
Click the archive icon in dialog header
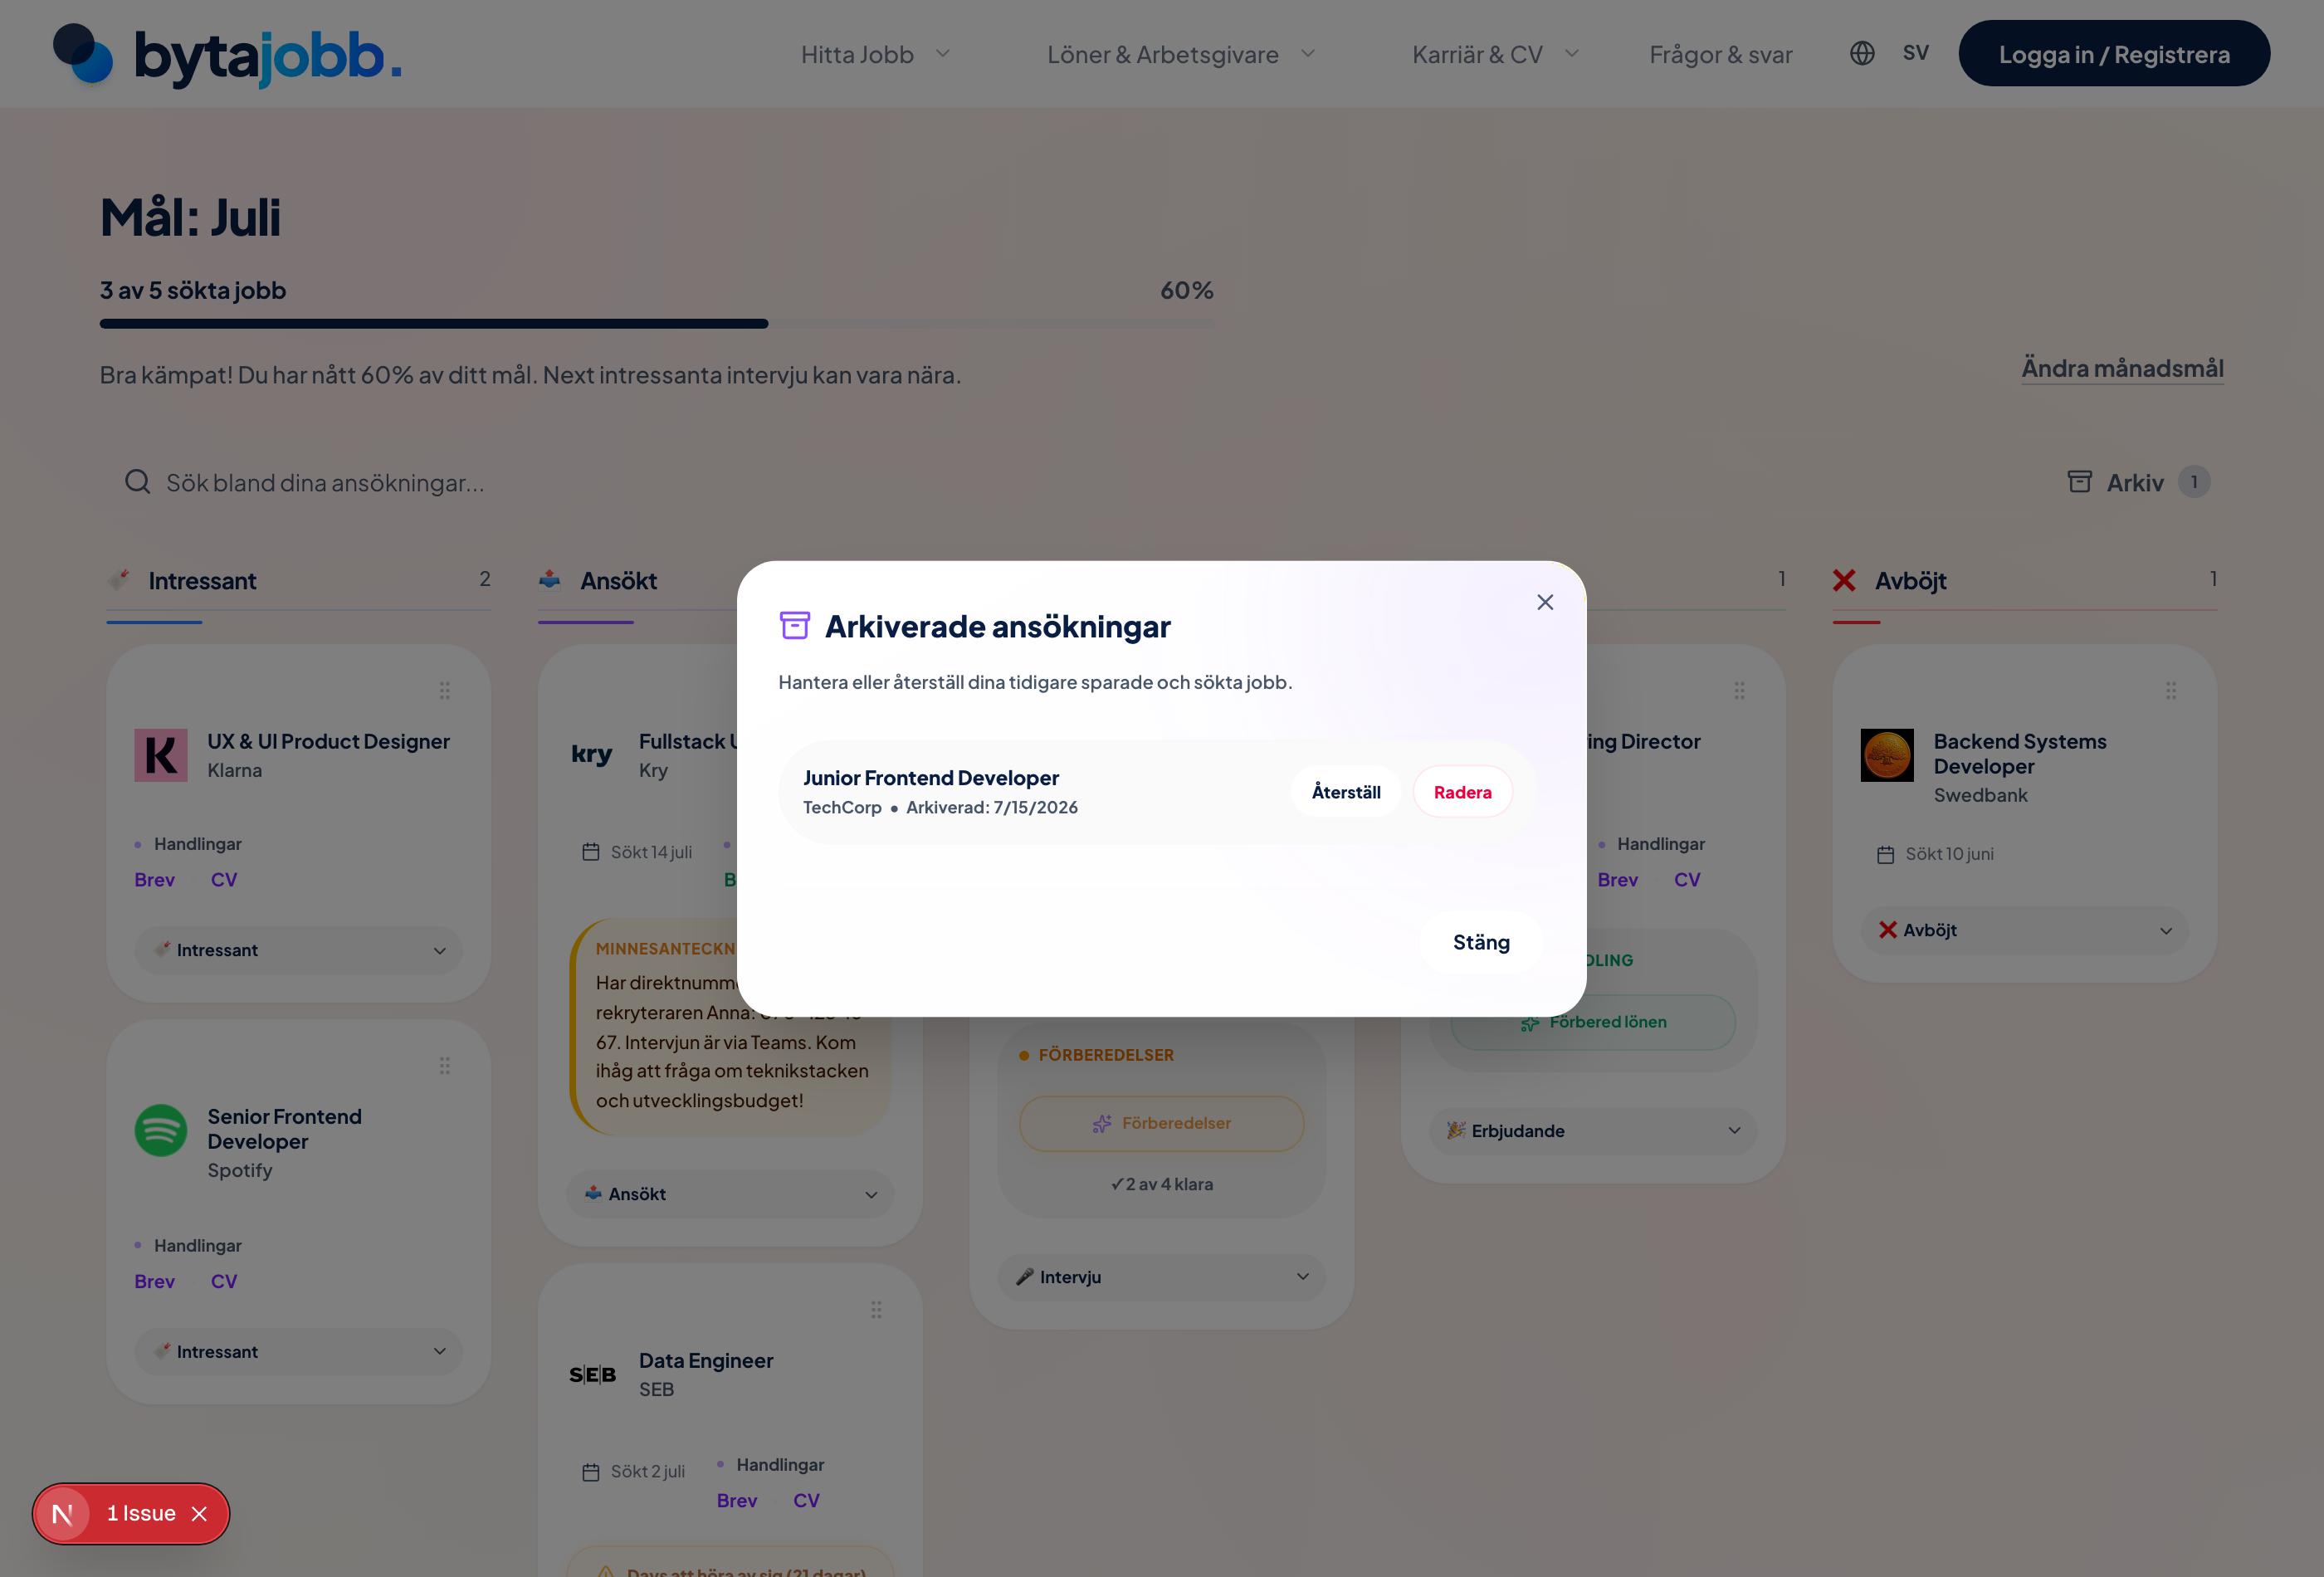click(x=795, y=625)
